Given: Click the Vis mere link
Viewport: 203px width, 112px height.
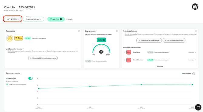Looking at the screenshot, I should point(160,66).
